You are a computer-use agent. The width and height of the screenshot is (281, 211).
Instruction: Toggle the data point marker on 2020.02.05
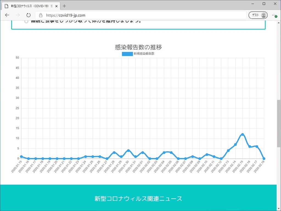point(171,152)
